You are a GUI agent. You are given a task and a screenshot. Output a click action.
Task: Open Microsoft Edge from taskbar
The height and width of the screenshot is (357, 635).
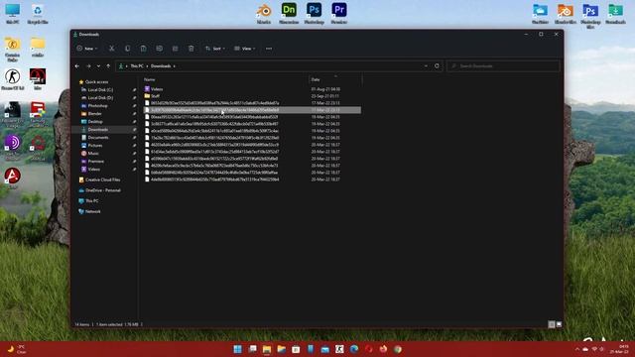click(354, 349)
